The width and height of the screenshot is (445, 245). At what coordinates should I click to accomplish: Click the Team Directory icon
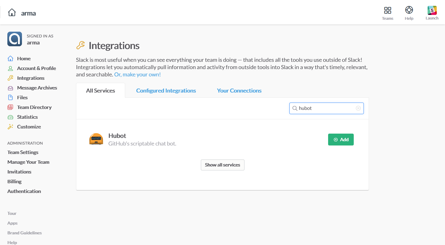coord(10,107)
